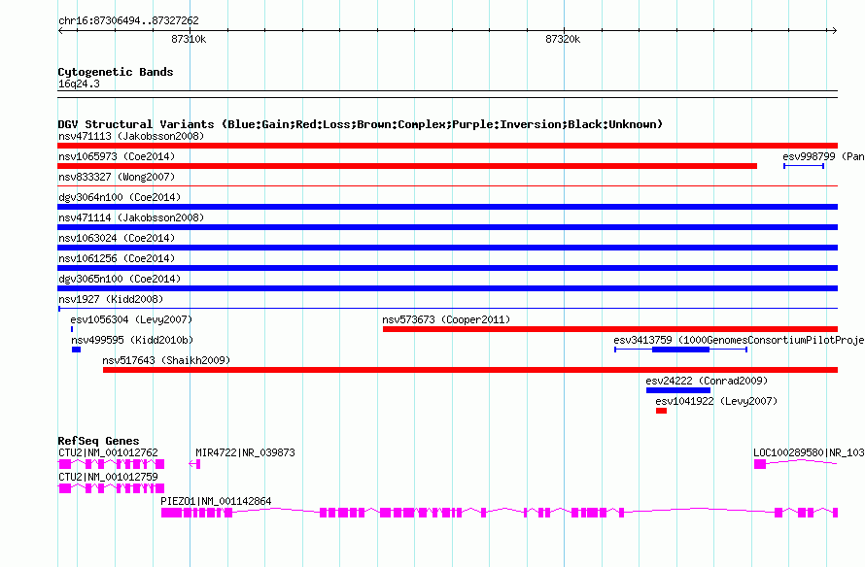Click the MIR4722|NR_039873 label
Image resolution: width=865 pixels, height=567 pixels.
[246, 452]
